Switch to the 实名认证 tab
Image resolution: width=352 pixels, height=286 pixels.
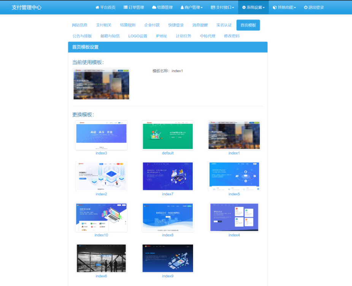coord(224,25)
